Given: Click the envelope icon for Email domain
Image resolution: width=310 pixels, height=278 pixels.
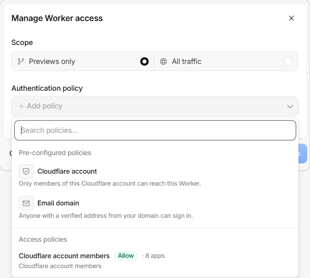Looking at the screenshot, I should (x=26, y=203).
